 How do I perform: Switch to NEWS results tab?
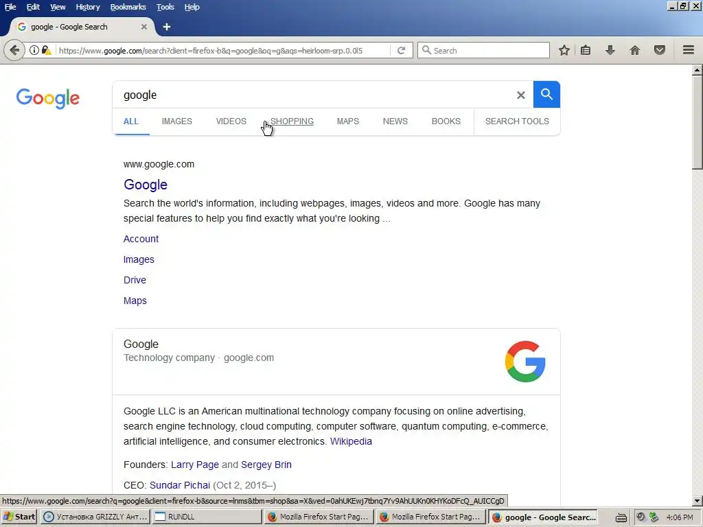click(395, 121)
